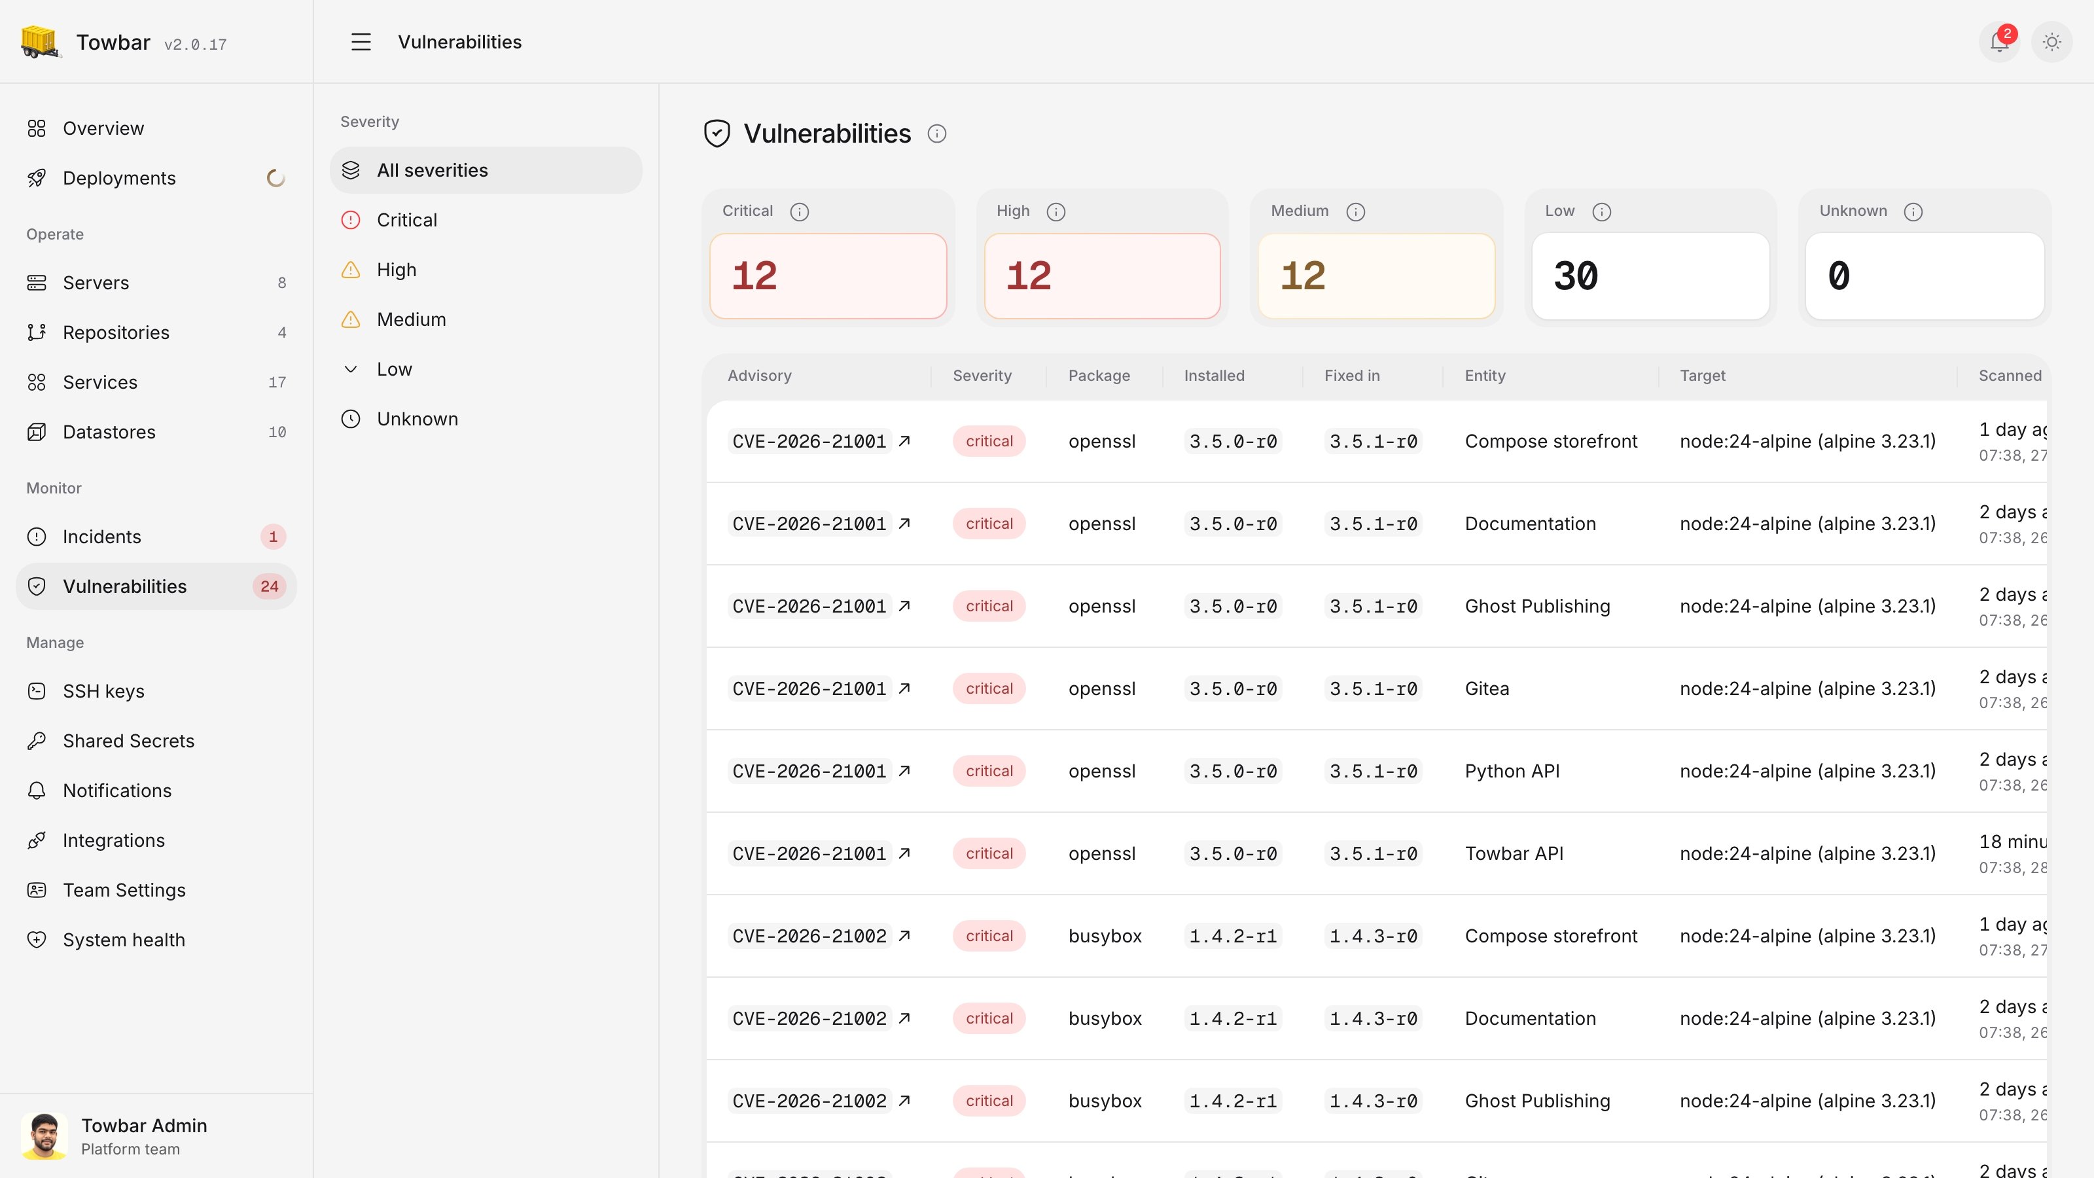Image resolution: width=2094 pixels, height=1178 pixels.
Task: Filter by Low severity
Action: 486,368
